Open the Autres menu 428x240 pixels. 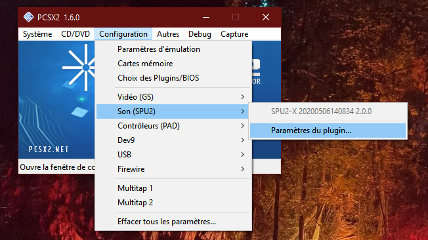[x=168, y=34]
